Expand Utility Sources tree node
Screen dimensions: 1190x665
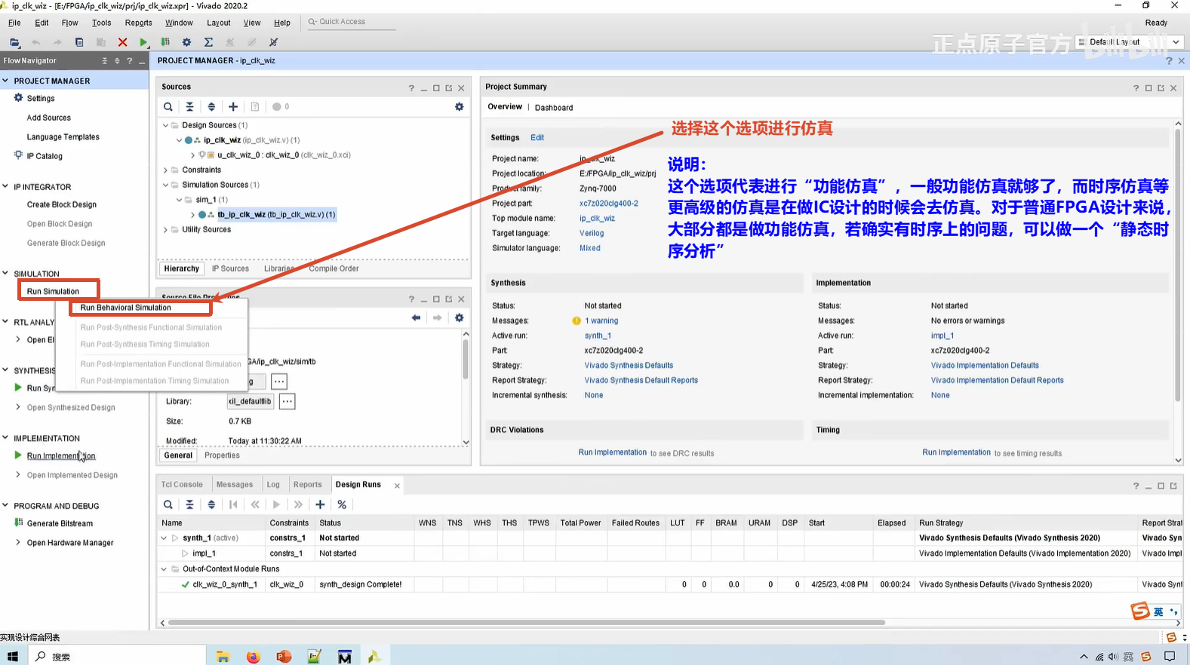(x=166, y=229)
